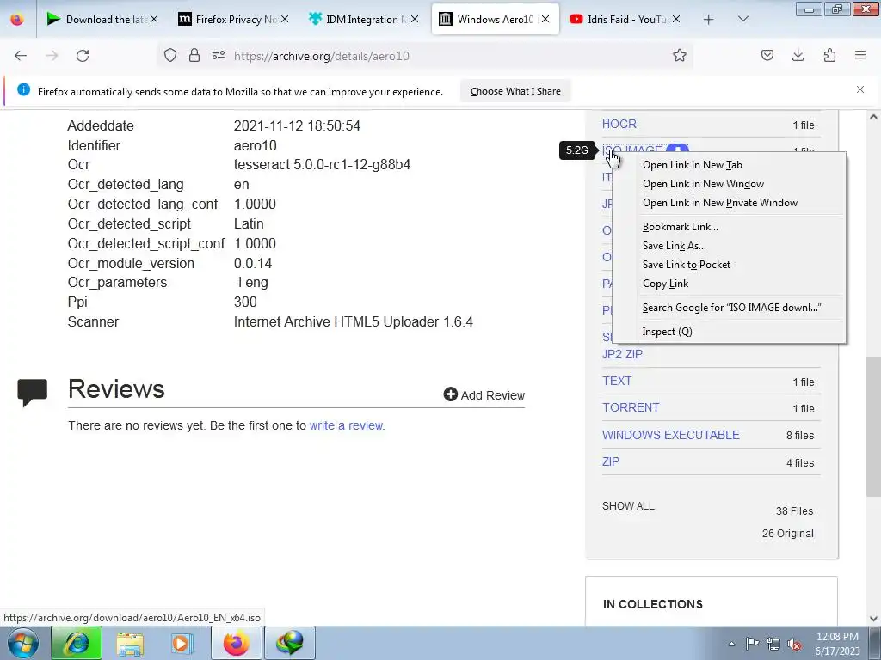This screenshot has width=881, height=660.
Task: Click SHOW ALL files link
Action: (x=628, y=505)
